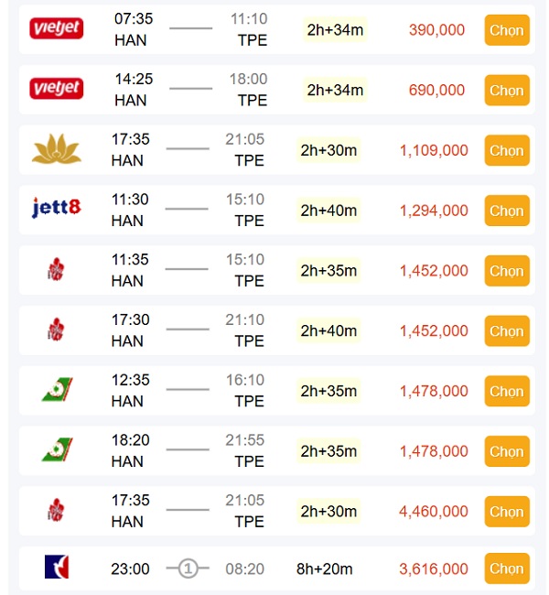Image resolution: width=549 pixels, height=595 pixels.
Task: Click the 4,460,000 price
Action: [434, 512]
